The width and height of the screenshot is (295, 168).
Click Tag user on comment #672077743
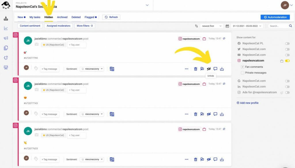(77, 90)
